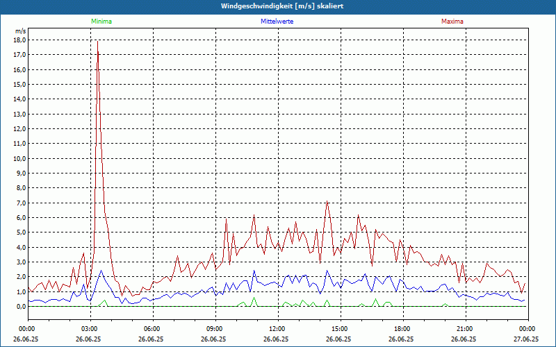Select the green "Minima" legend label
Viewport: 556px width, 347px height.
coord(101,22)
